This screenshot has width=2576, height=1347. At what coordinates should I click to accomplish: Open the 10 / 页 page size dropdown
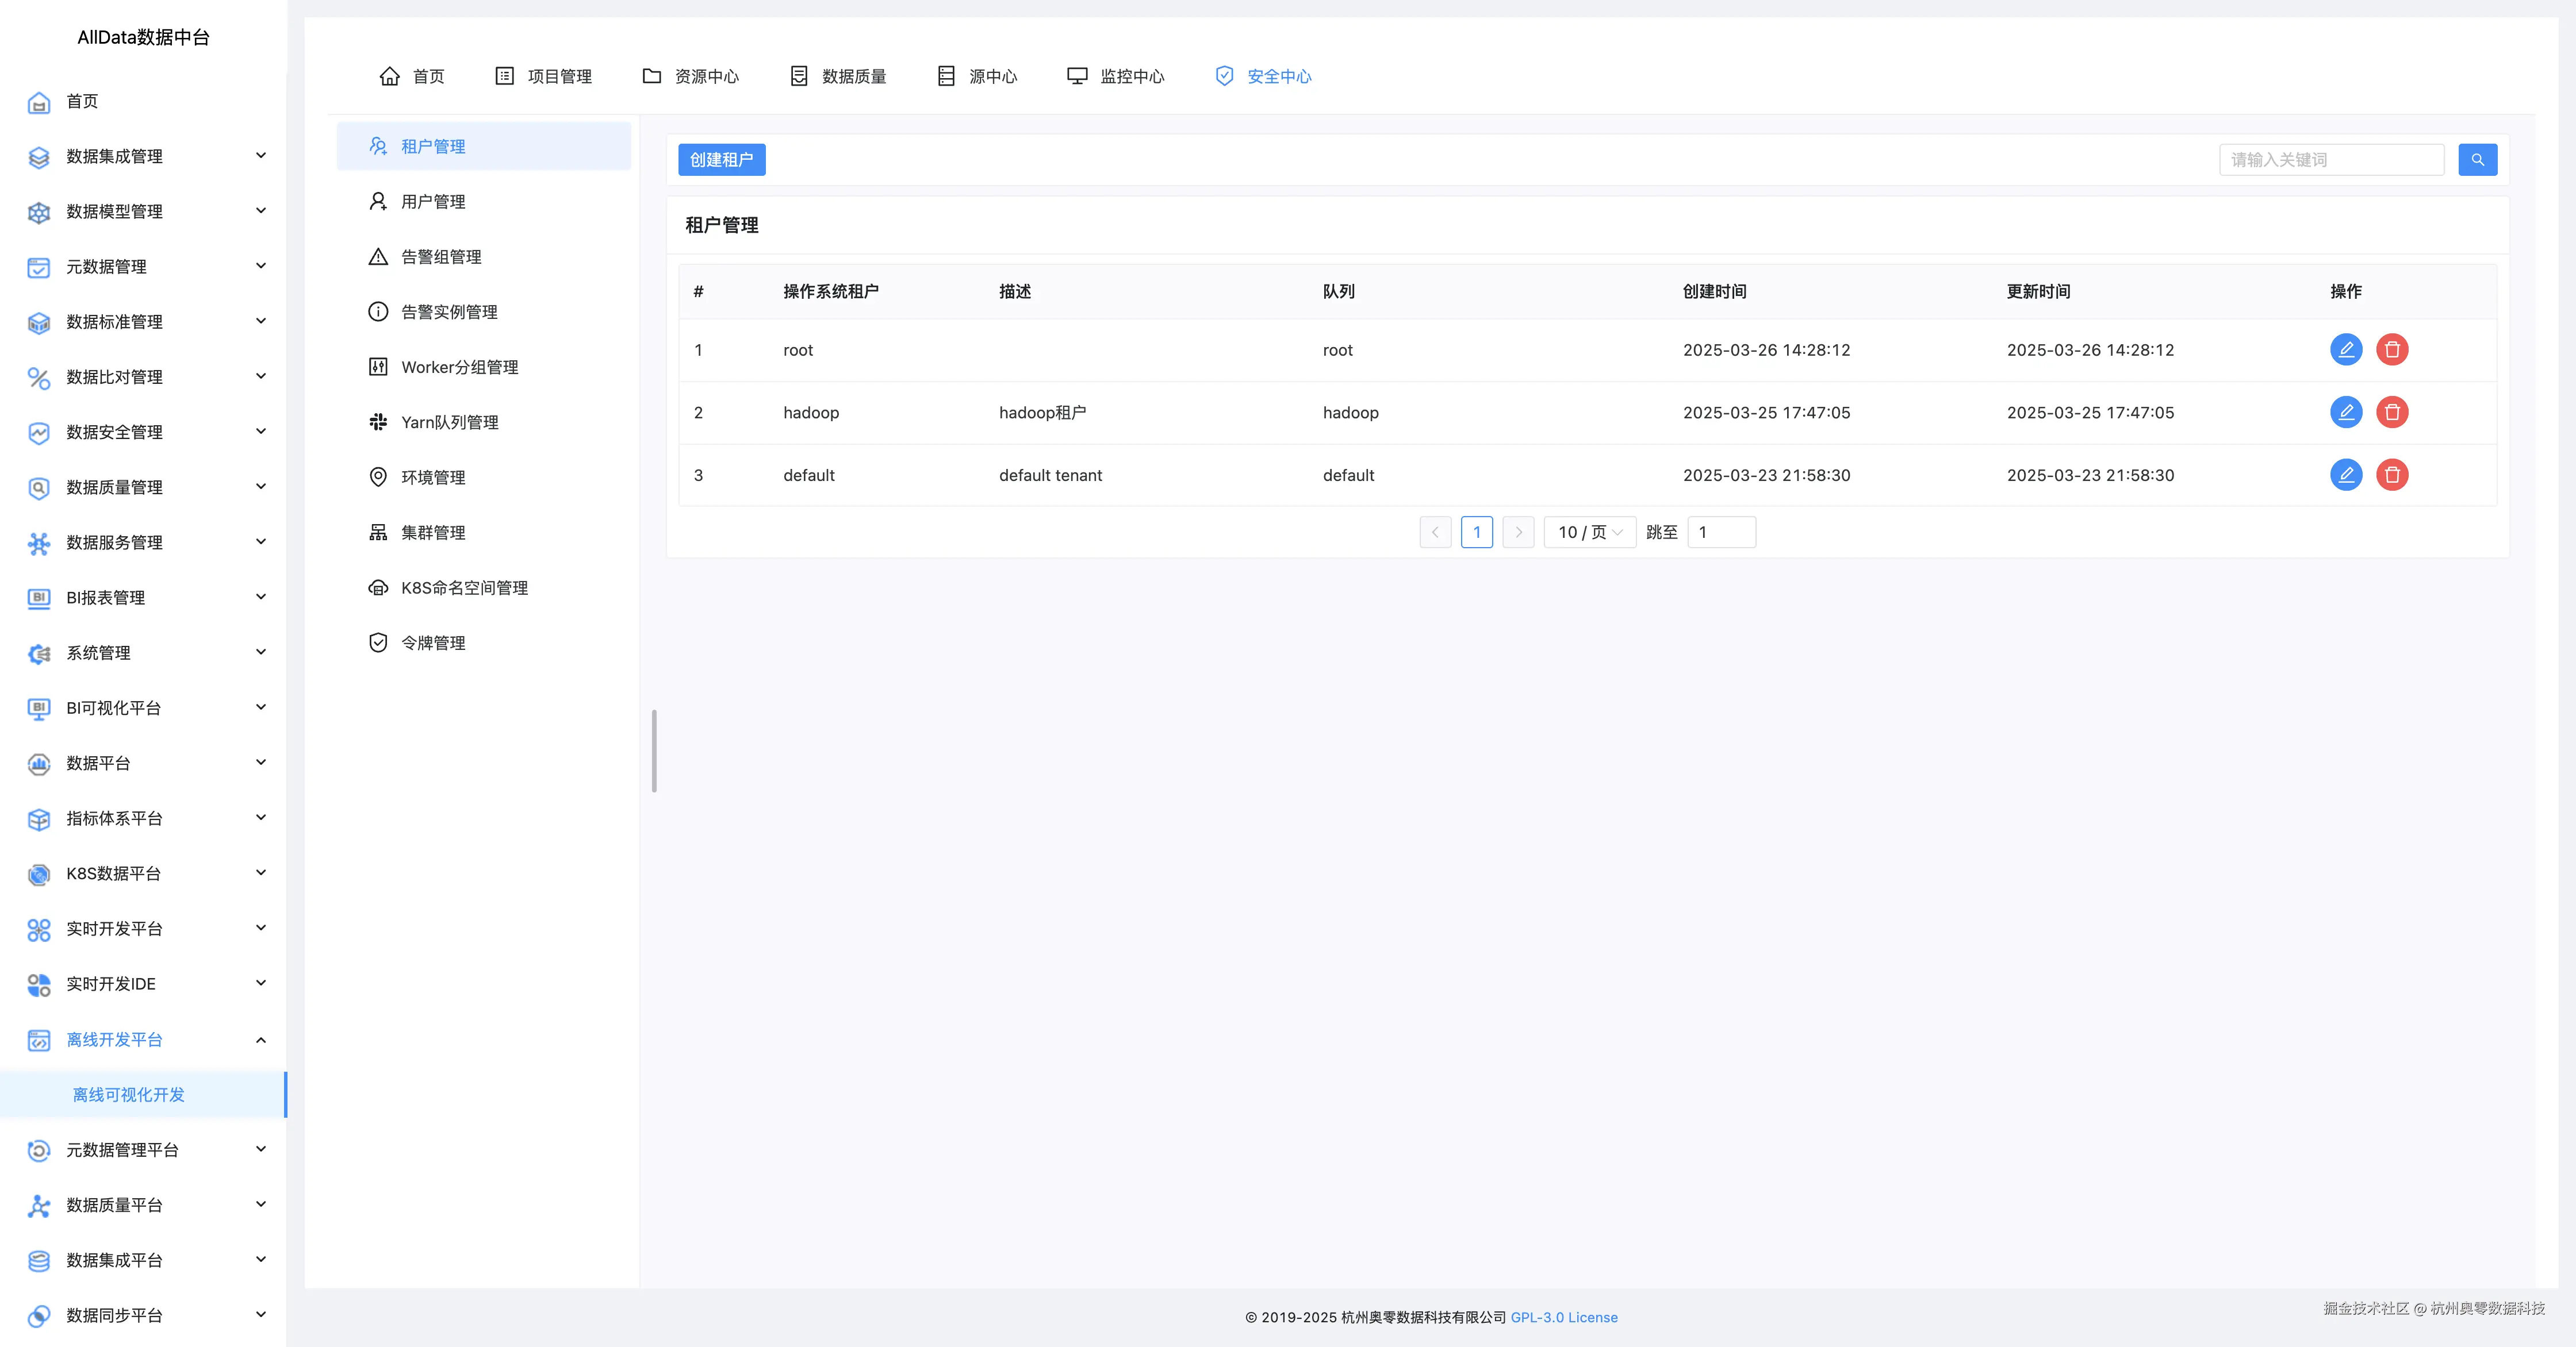point(1589,533)
